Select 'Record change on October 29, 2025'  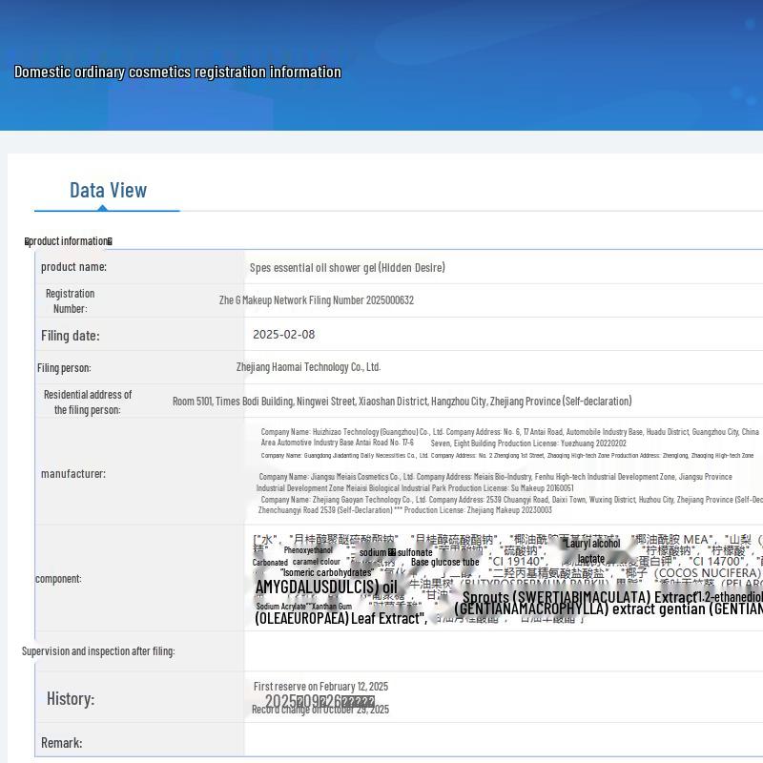pos(320,710)
